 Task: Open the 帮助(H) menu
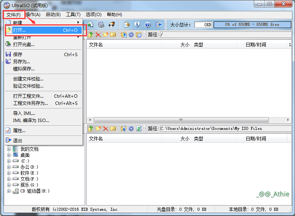[114, 15]
